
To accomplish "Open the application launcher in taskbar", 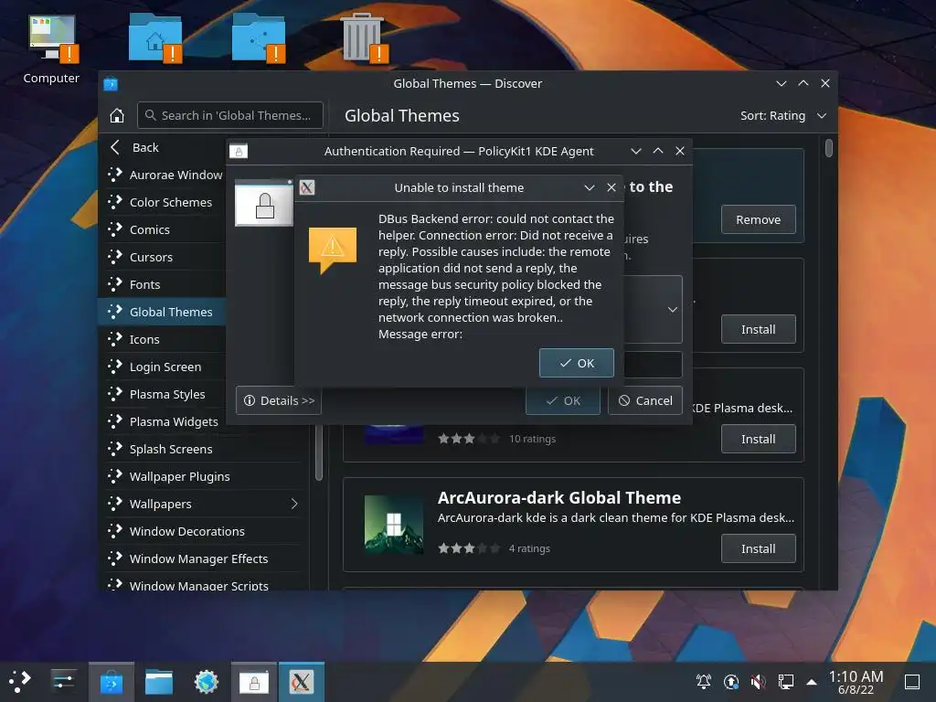I will [19, 681].
